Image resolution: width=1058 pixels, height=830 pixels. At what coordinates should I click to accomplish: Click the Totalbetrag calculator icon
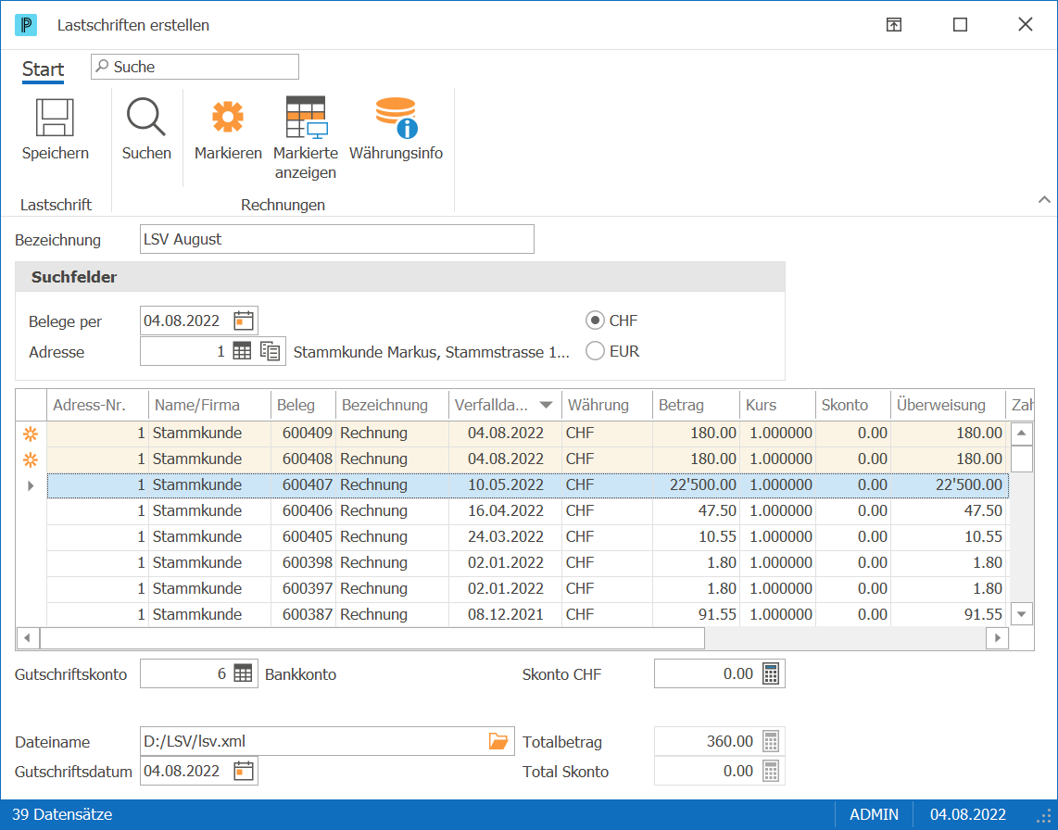click(771, 741)
